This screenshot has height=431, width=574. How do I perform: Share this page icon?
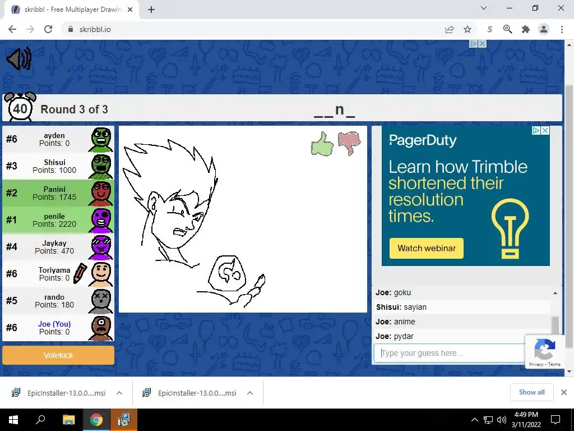[x=450, y=29]
